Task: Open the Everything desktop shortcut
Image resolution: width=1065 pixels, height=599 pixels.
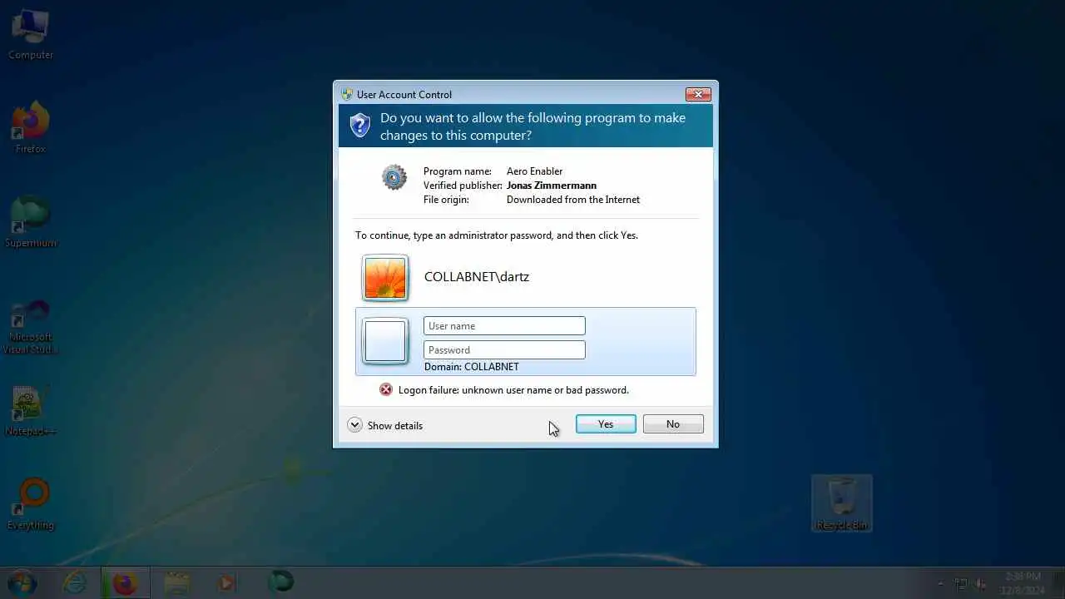Action: [31, 504]
